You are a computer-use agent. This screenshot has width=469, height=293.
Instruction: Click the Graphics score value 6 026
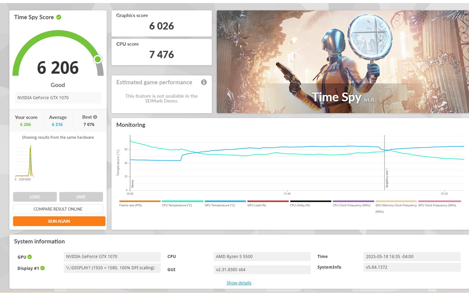pyautogui.click(x=162, y=26)
